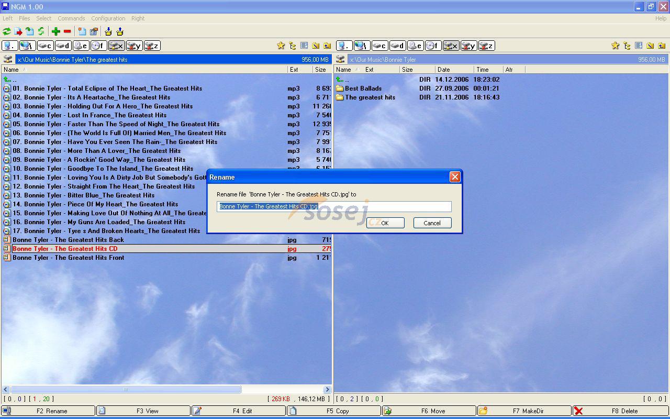This screenshot has width=670, height=419.
Task: Cancel the Rename dialog
Action: pos(432,223)
